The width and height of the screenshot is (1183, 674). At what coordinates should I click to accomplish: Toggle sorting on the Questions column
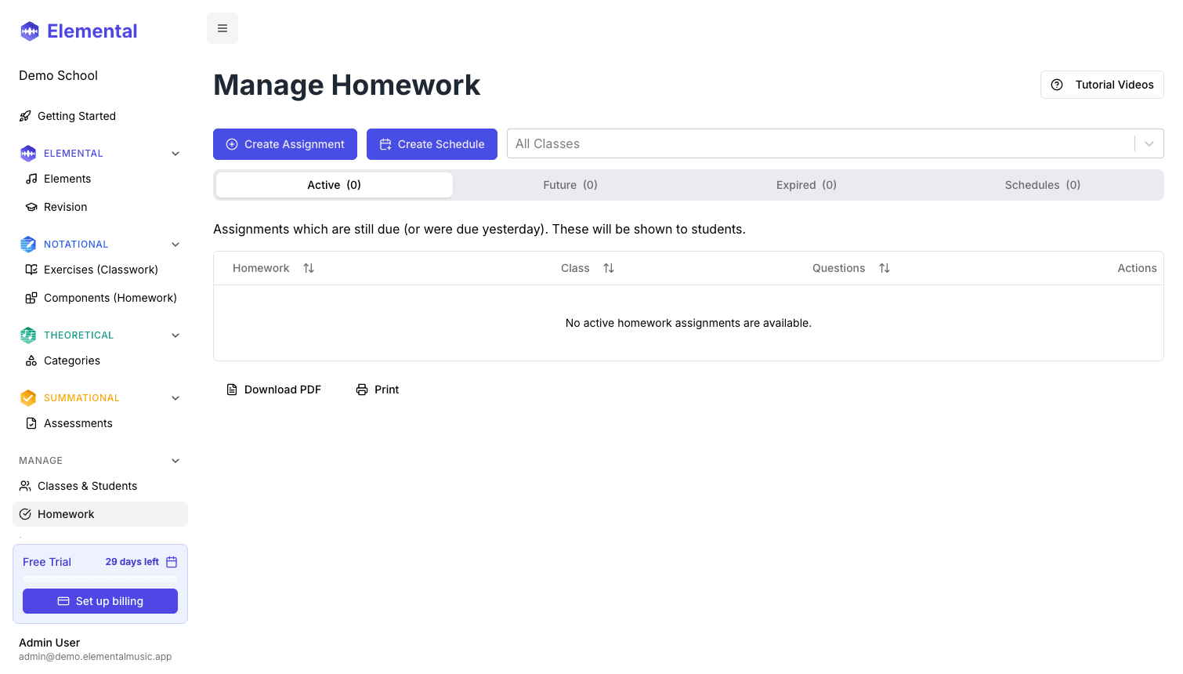(x=885, y=267)
